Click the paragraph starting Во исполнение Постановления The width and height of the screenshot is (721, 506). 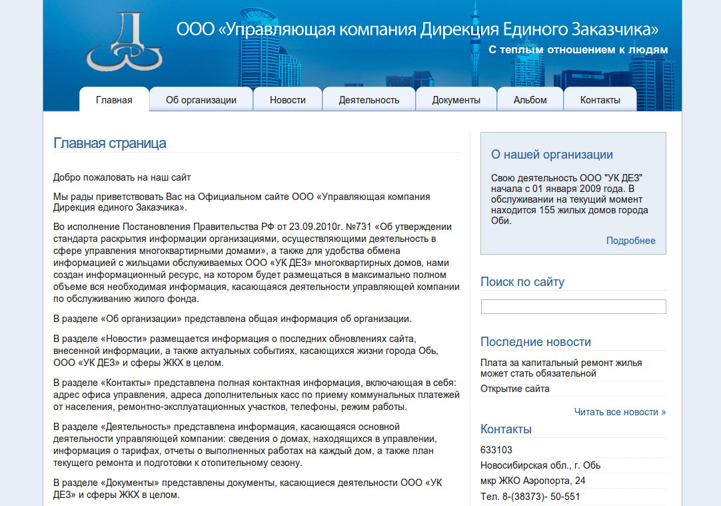[x=257, y=263]
